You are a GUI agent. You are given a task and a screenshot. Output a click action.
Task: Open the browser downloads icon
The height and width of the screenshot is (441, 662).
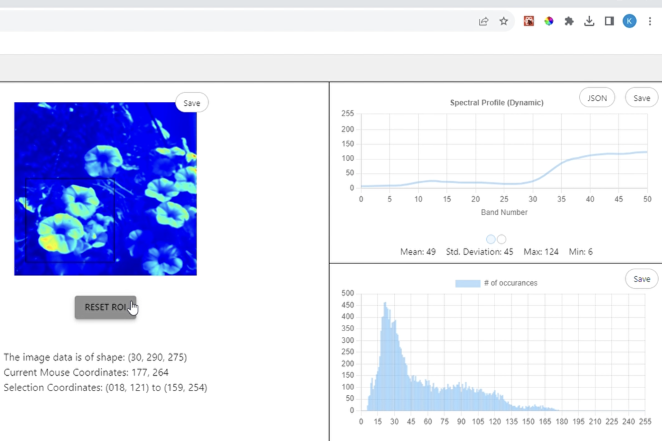pyautogui.click(x=589, y=21)
